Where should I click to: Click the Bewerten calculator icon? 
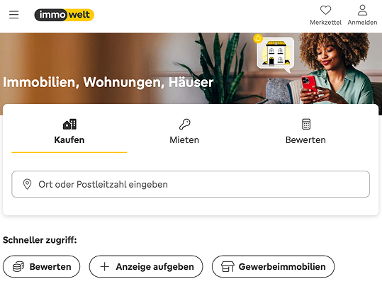(306, 124)
